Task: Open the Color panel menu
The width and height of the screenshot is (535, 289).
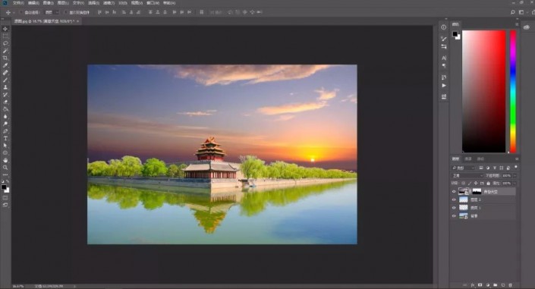Action: click(517, 24)
